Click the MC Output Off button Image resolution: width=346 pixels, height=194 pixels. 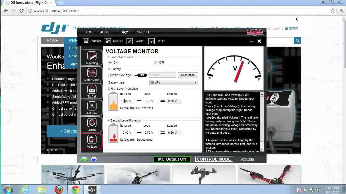tap(172, 159)
